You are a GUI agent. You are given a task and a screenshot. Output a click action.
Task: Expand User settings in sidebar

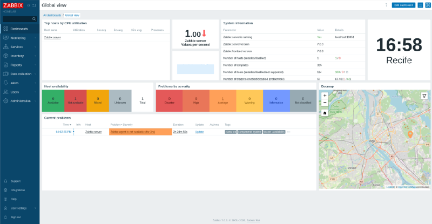tap(19, 208)
